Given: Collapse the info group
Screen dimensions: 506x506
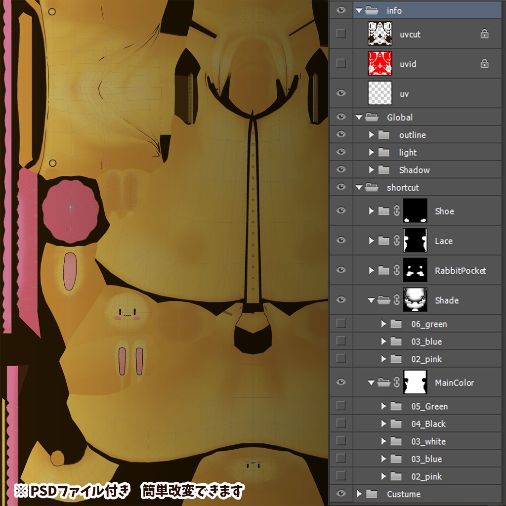Looking at the screenshot, I should 359,11.
